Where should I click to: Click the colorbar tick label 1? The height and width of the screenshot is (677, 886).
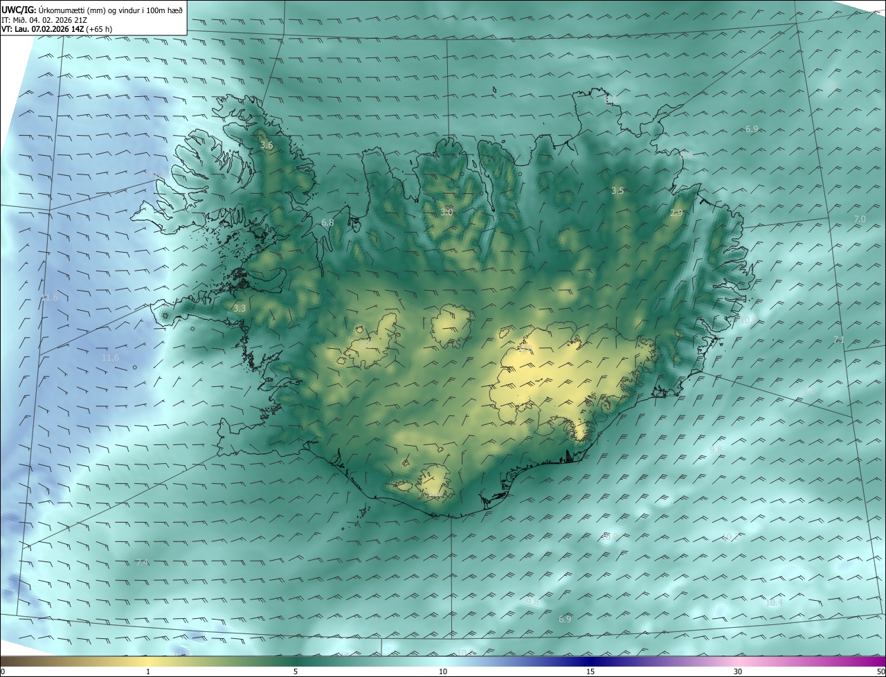tap(148, 671)
